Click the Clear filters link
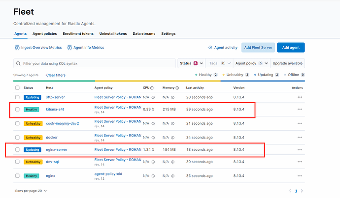 [x=56, y=75]
